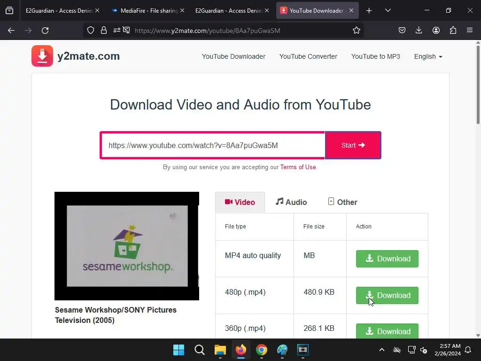Open the site permissions icon in the address bar
The image size is (481, 361).
tap(117, 30)
